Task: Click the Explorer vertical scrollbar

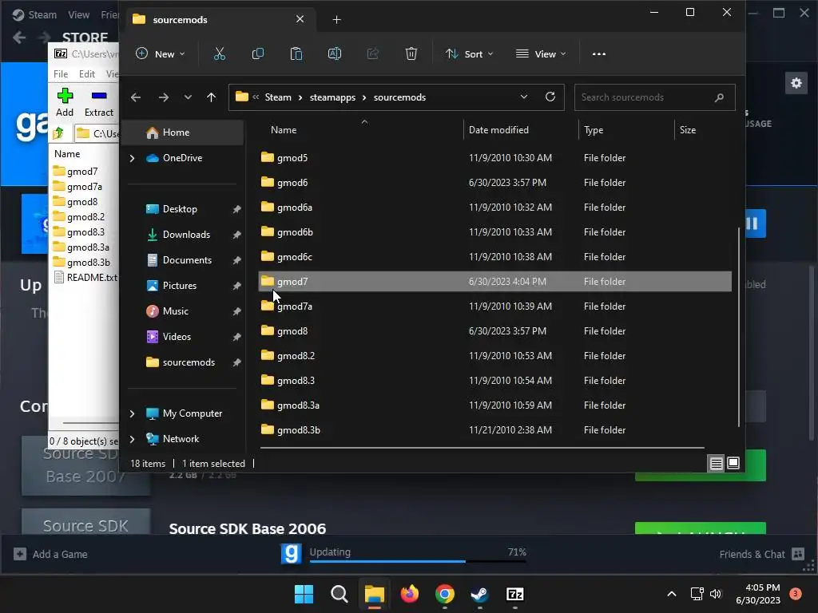Action: [738, 327]
